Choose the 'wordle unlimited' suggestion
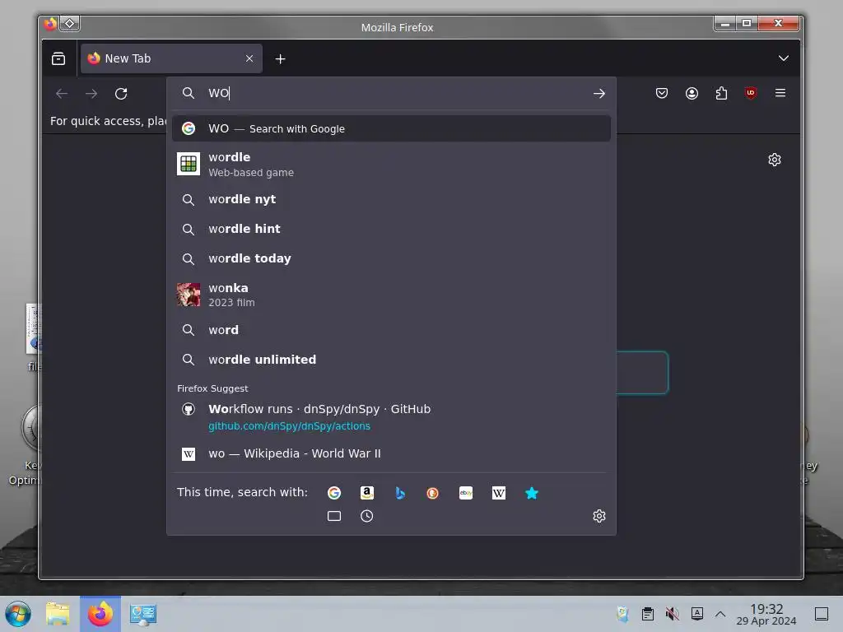The width and height of the screenshot is (843, 632). 391,360
